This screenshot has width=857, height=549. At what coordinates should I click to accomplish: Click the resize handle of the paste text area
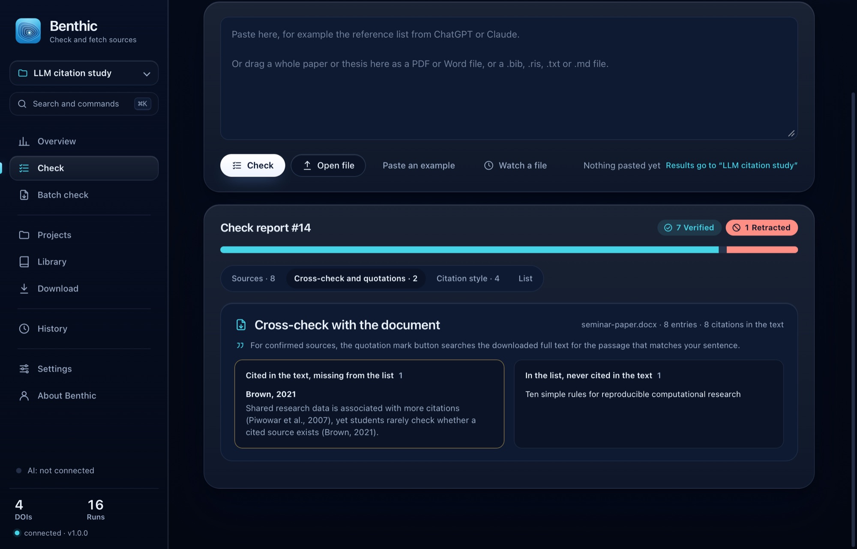791,134
